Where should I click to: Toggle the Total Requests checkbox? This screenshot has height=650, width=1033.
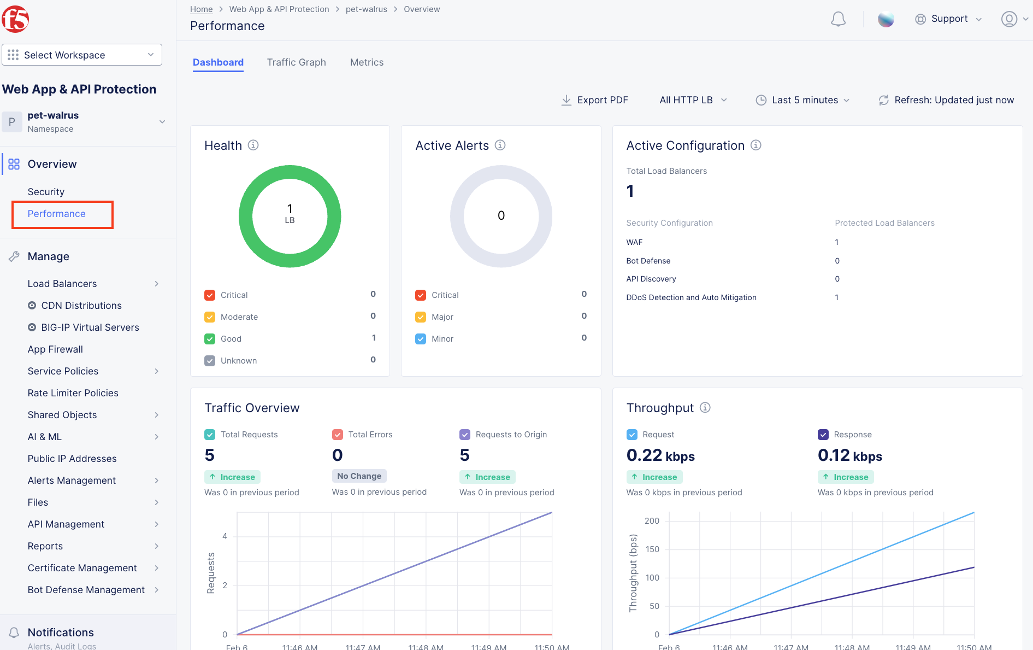tap(210, 435)
